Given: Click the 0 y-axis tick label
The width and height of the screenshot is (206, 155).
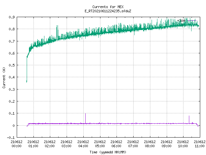Looking at the screenshot, I should click(14, 126).
